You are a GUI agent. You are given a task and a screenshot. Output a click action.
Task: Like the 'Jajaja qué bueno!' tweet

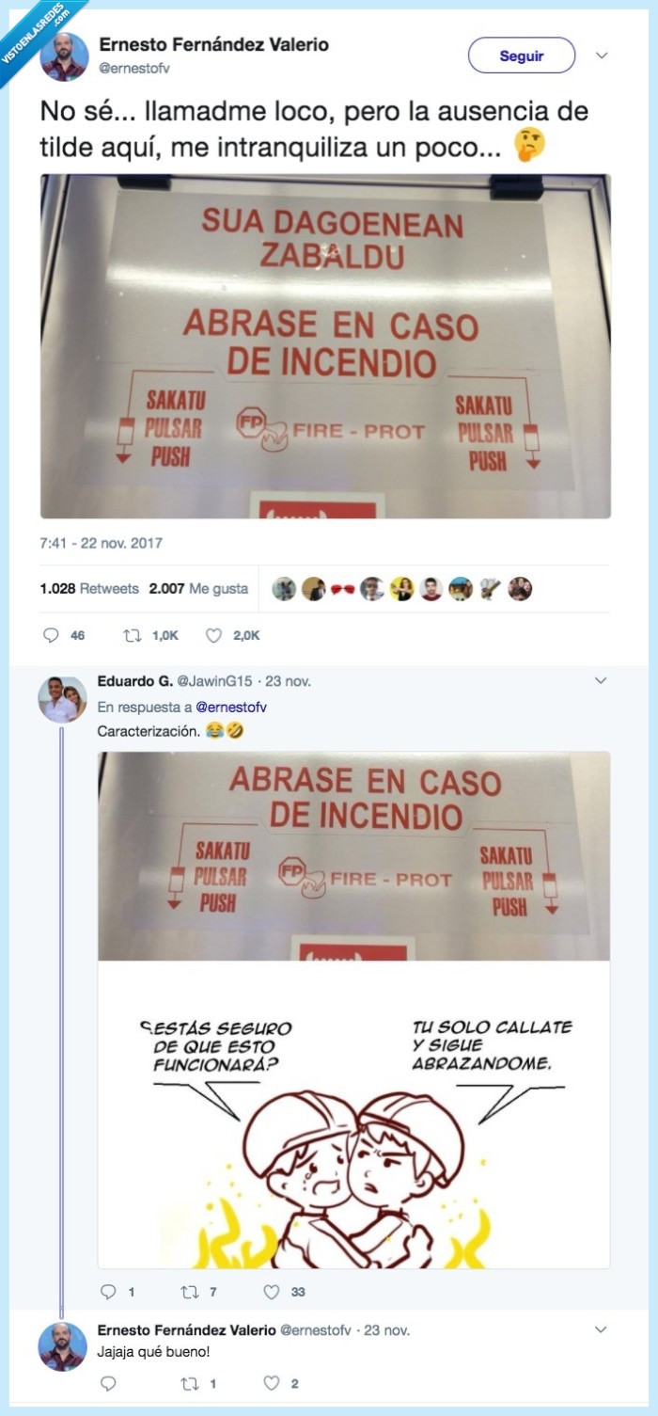(272, 1383)
